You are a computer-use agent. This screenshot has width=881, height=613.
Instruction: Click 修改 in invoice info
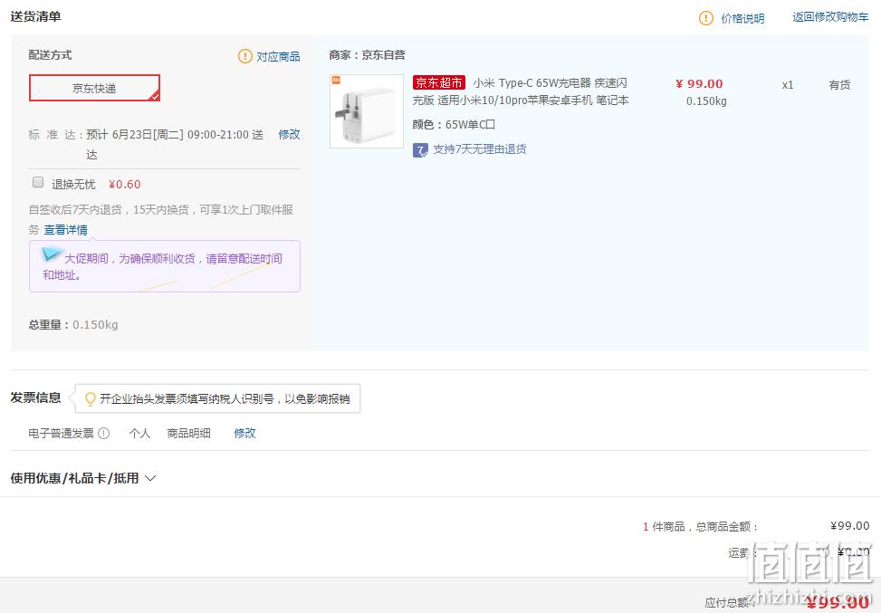coord(245,433)
